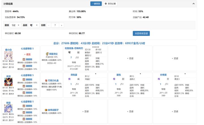Click the third amber icon in 美羽 card
The height and width of the screenshot is (125, 204).
coord(24,92)
